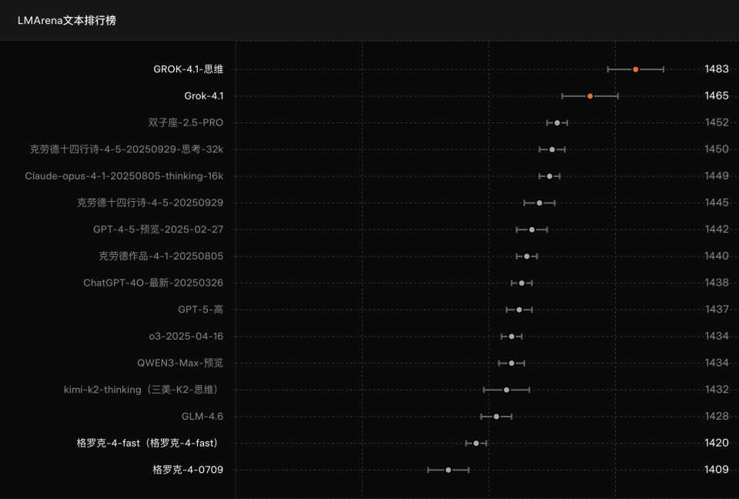739x499 pixels.
Task: Click the GROK-4.1-思维 model label
Action: (188, 69)
